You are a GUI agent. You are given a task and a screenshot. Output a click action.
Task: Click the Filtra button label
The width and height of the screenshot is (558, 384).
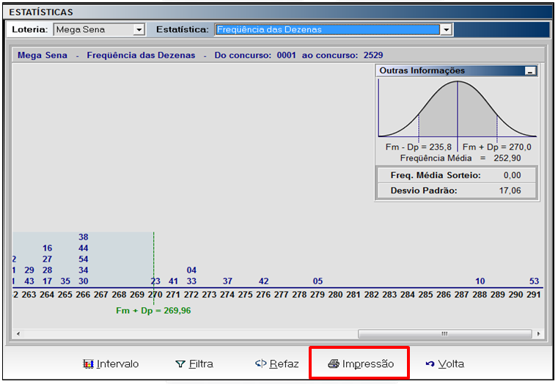(x=201, y=363)
